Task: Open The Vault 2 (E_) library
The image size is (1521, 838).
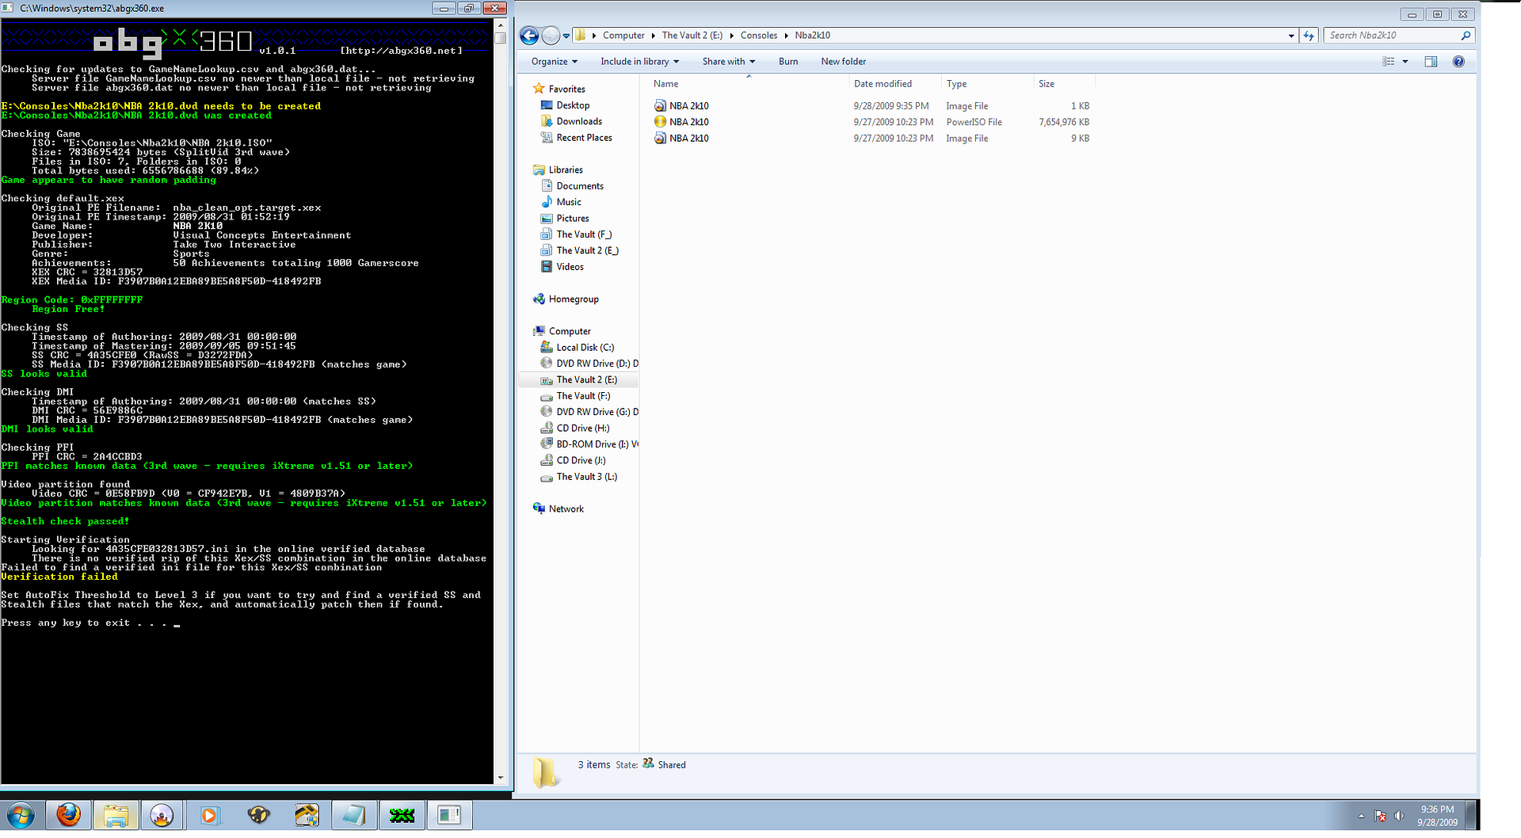Action: click(587, 251)
